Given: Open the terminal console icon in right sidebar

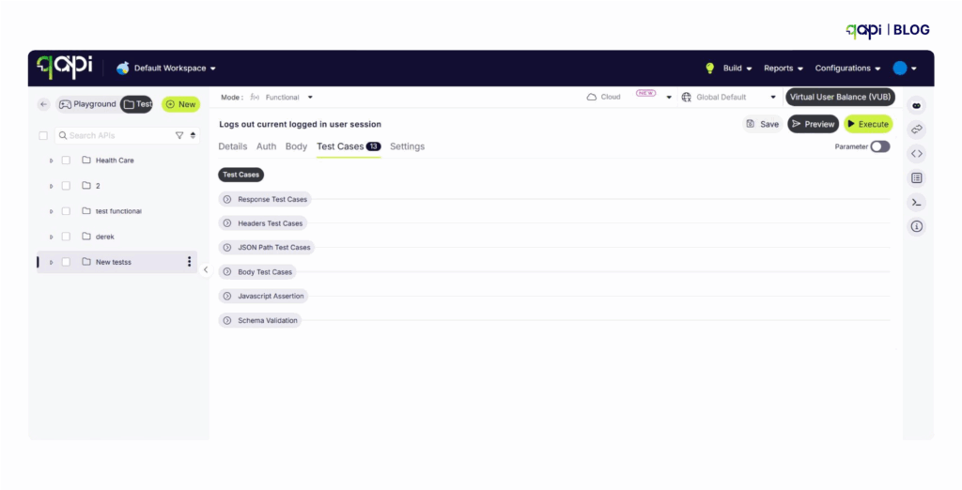Looking at the screenshot, I should tap(917, 202).
